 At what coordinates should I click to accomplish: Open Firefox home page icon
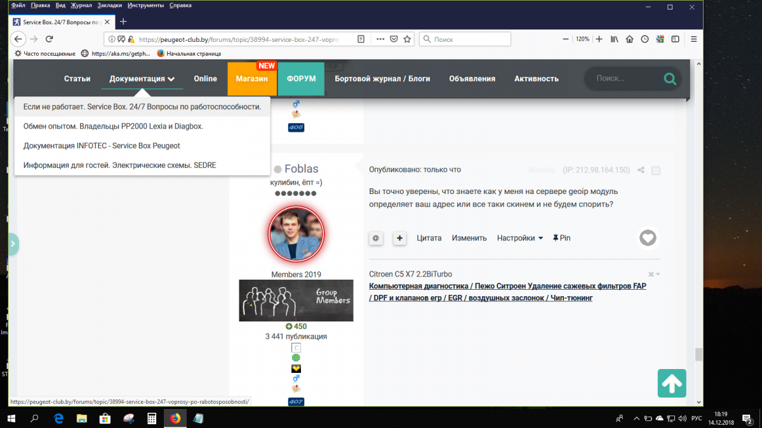pos(629,39)
